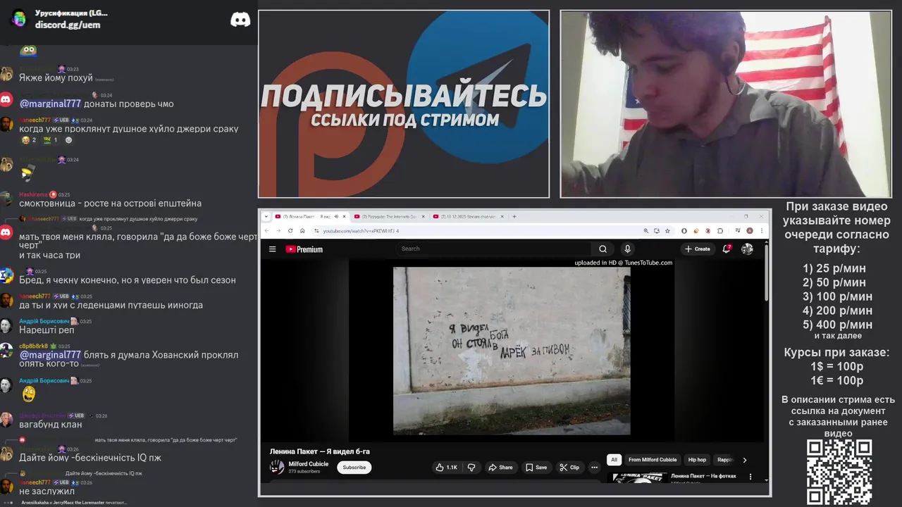
Task: Open the browser extensions puzzle icon
Action: tap(720, 230)
